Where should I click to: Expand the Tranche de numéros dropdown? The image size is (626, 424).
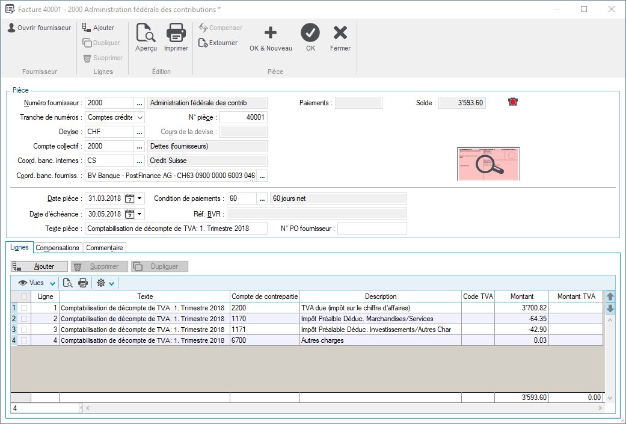tap(140, 117)
